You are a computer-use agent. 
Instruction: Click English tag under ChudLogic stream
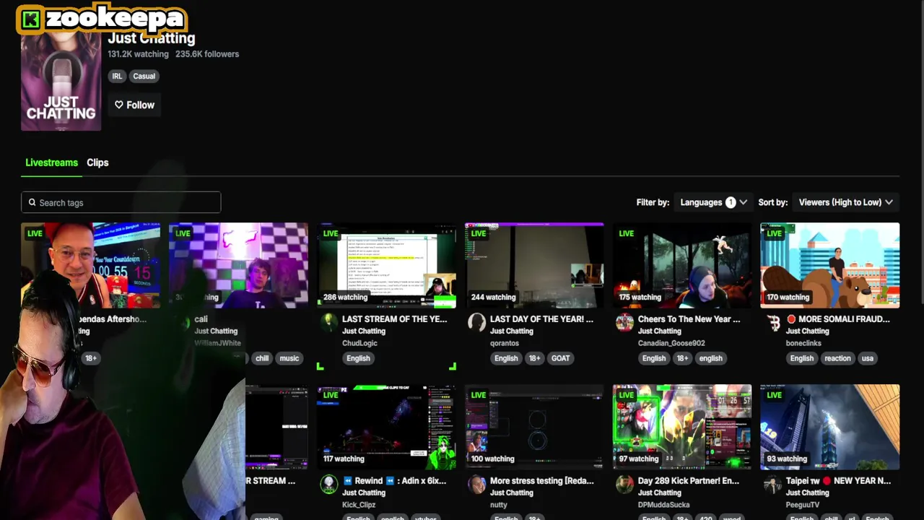358,358
